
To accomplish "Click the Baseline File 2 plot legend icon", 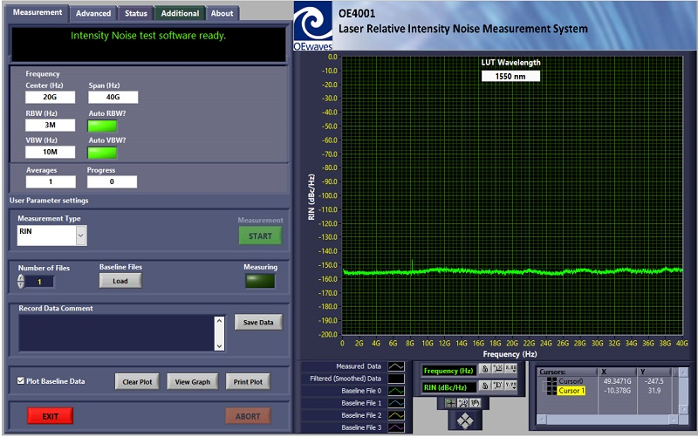I will (396, 415).
